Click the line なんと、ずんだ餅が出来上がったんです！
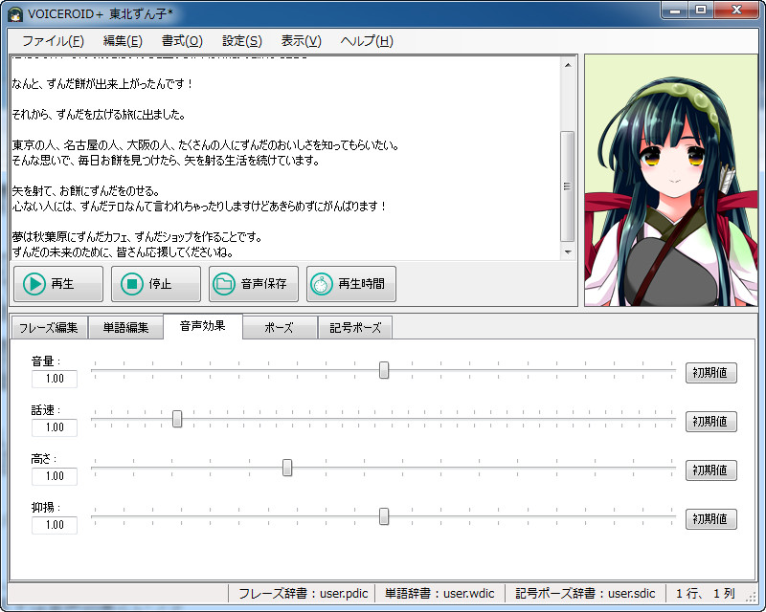 pyautogui.click(x=102, y=84)
